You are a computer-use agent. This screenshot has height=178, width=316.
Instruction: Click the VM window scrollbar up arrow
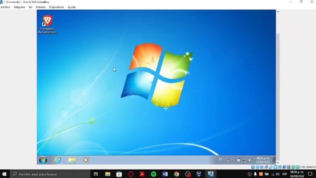[278, 12]
